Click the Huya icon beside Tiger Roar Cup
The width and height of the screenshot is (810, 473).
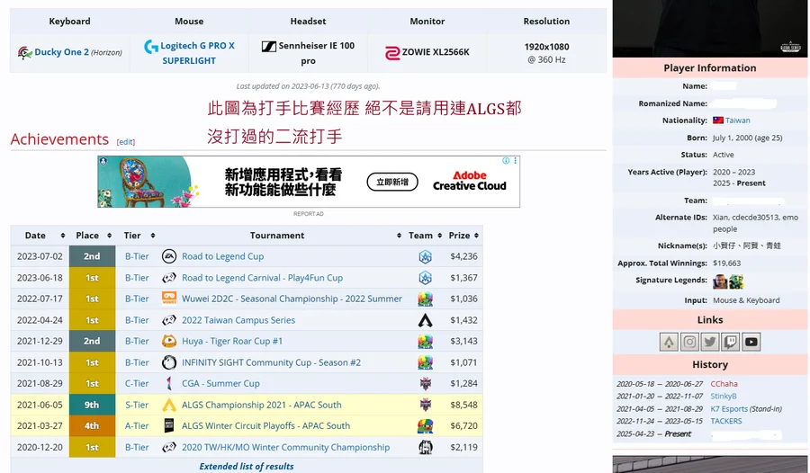tap(169, 342)
